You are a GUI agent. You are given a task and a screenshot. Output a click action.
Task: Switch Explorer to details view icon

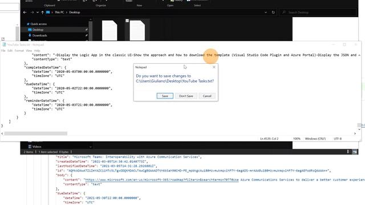[348, 152]
